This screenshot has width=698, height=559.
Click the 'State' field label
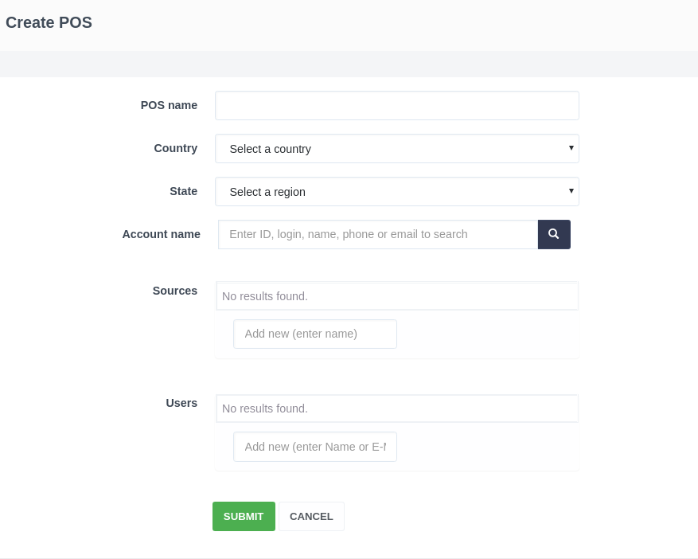(x=183, y=191)
